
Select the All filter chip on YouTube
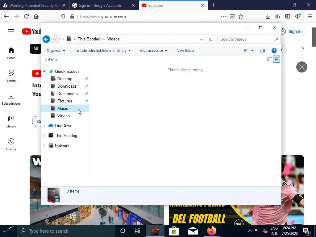36,49
